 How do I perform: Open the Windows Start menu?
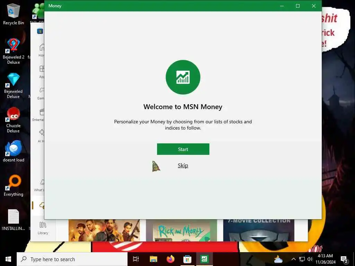click(8, 259)
